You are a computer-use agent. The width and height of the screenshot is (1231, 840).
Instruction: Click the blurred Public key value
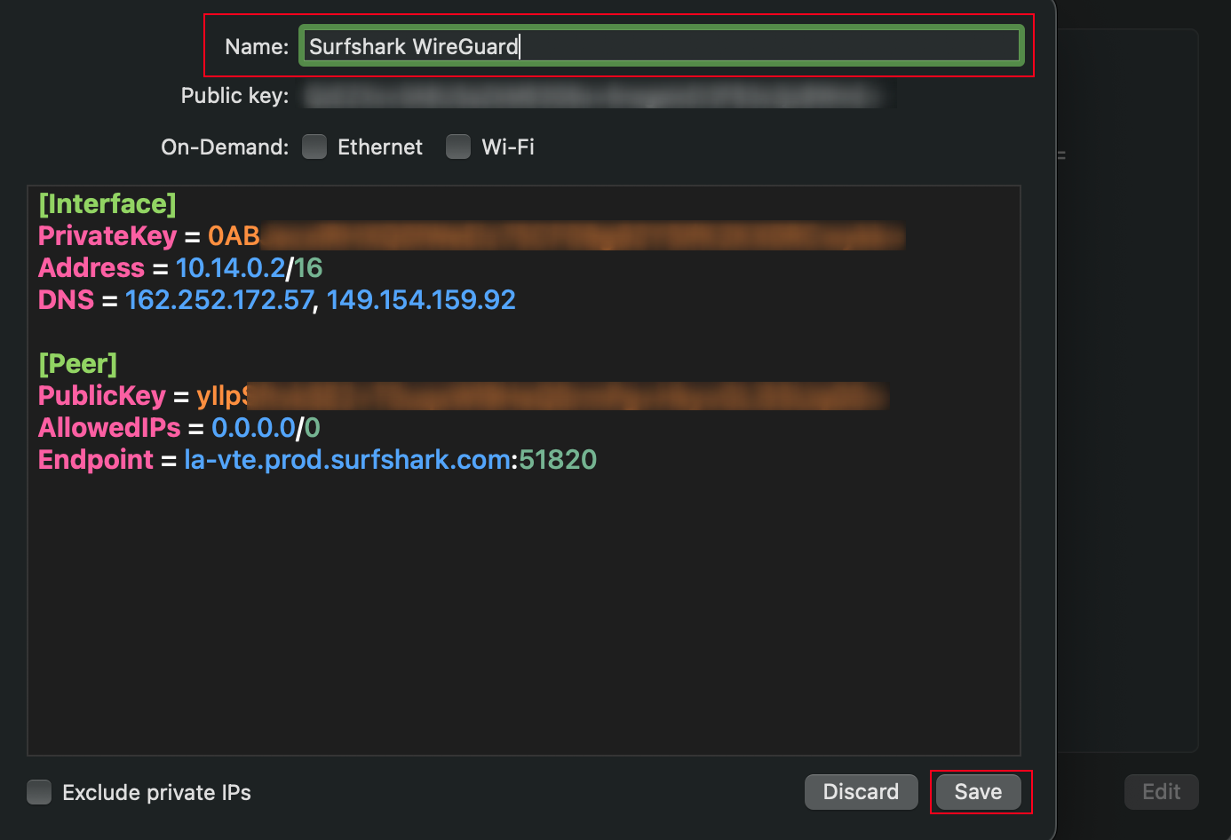[x=593, y=95]
